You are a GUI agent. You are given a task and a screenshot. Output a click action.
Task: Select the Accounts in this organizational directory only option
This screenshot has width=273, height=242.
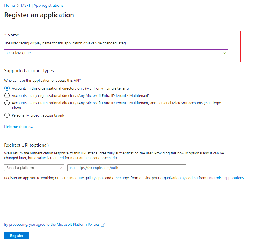click(6, 88)
